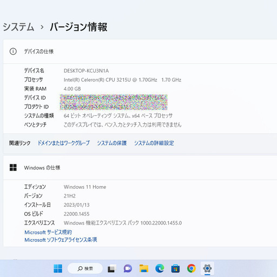Click the デバイス名 label
Image resolution: width=277 pixels, height=277 pixels.
click(x=34, y=70)
